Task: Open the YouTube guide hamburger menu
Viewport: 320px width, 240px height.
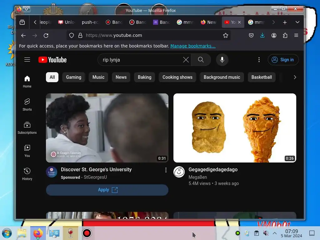Action: 27,60
